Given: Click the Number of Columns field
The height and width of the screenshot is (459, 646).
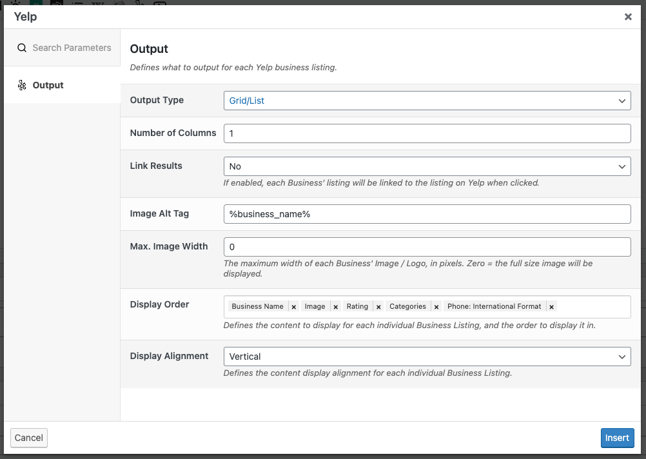Looking at the screenshot, I should pos(427,133).
